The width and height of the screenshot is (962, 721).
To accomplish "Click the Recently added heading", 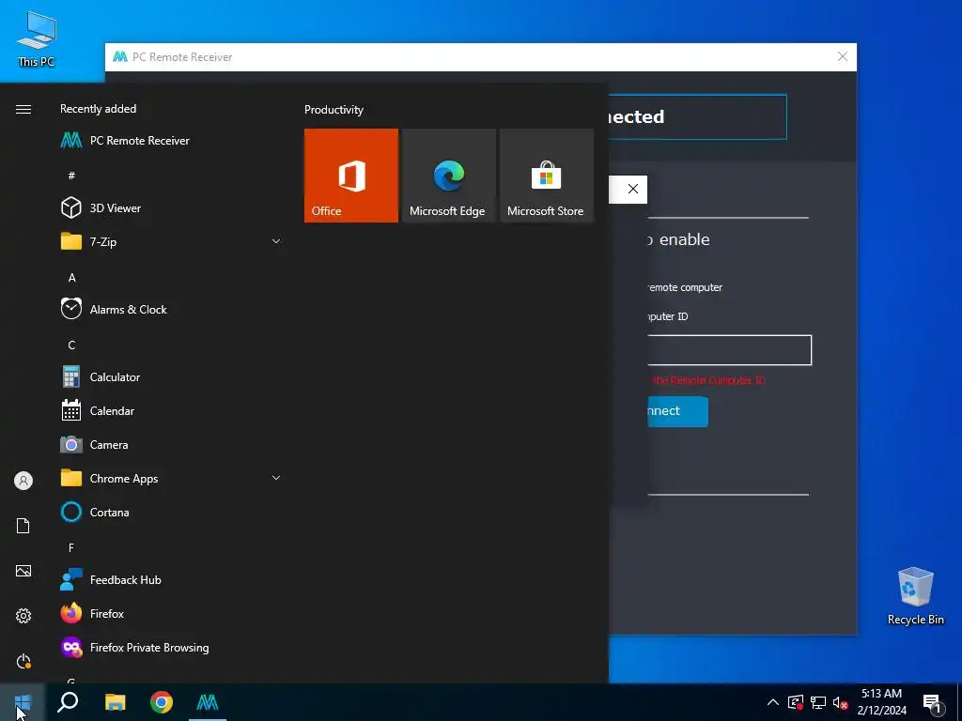I will coord(98,109).
